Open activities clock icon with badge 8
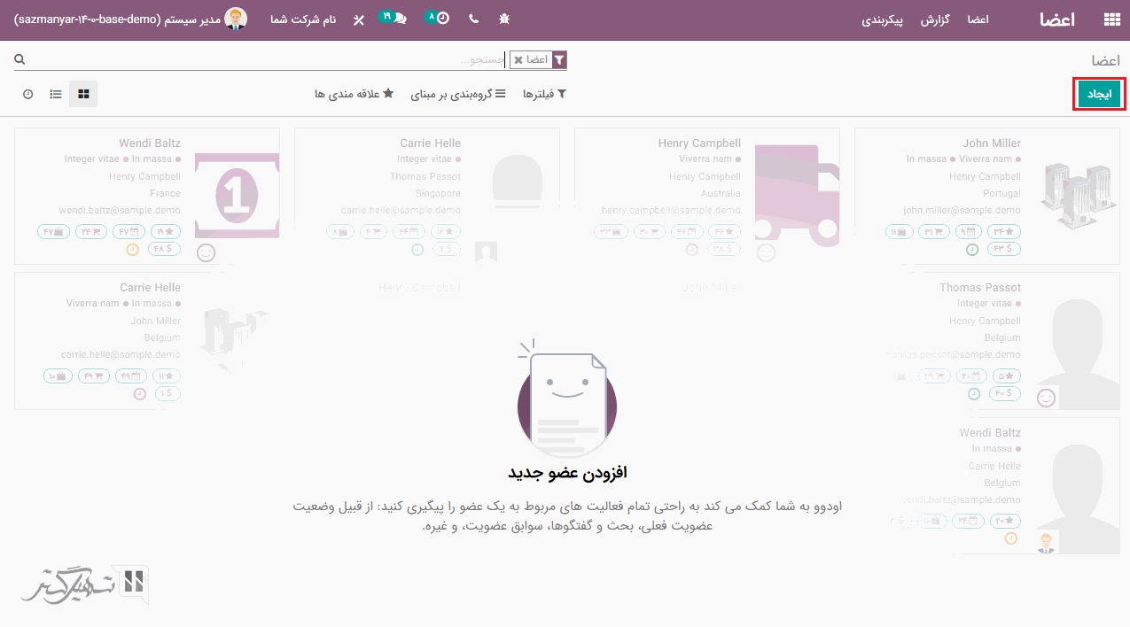The height and width of the screenshot is (627, 1130). (x=438, y=19)
